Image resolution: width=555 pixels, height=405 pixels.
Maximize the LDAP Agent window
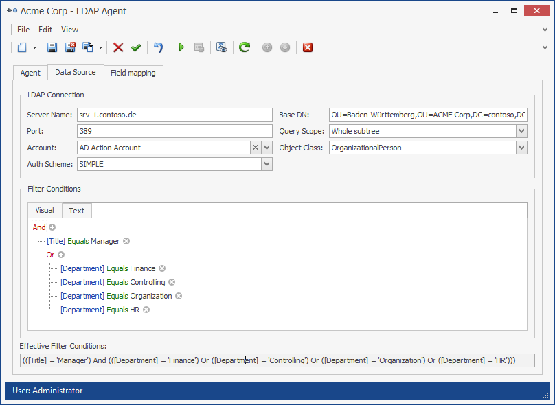[x=514, y=11]
